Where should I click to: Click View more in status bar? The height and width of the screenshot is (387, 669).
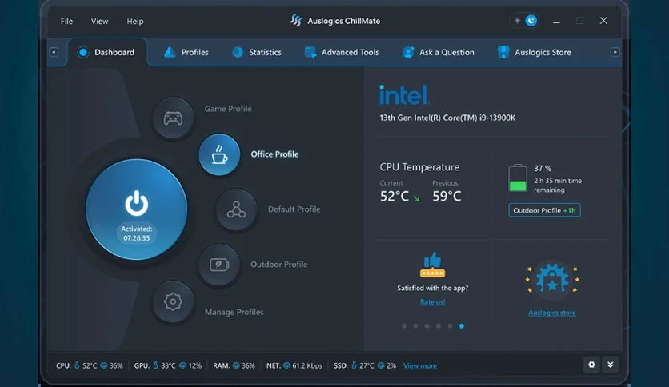tap(420, 365)
